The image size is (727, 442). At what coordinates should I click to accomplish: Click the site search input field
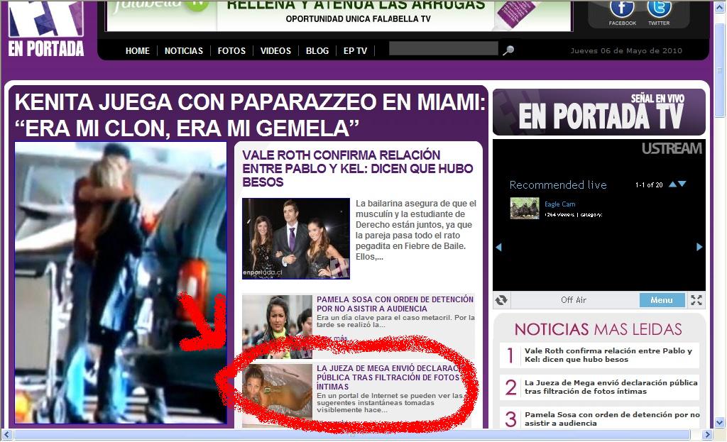click(x=443, y=49)
